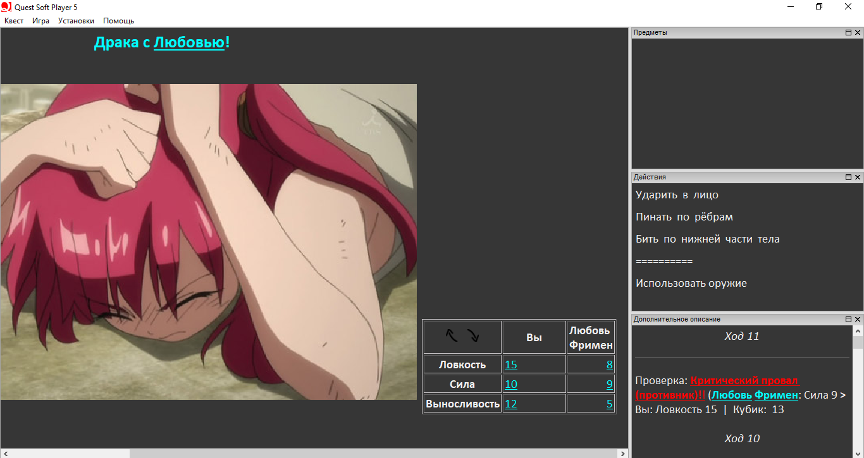Close the Предметы panel
The image size is (864, 458).
(x=858, y=32)
